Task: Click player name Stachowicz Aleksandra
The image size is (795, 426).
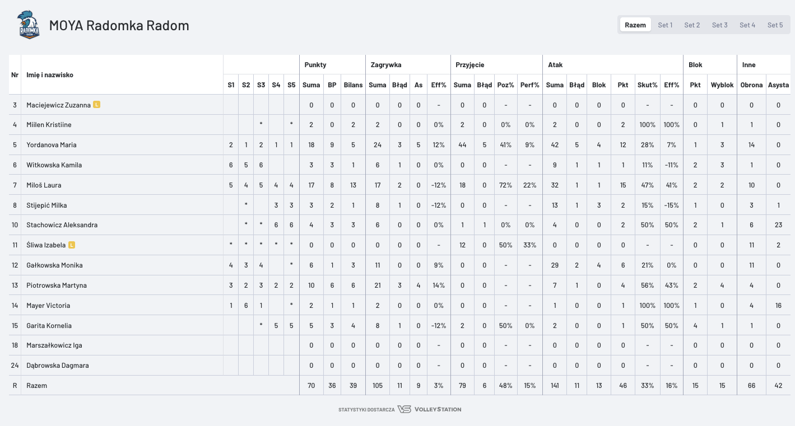Action: click(62, 225)
